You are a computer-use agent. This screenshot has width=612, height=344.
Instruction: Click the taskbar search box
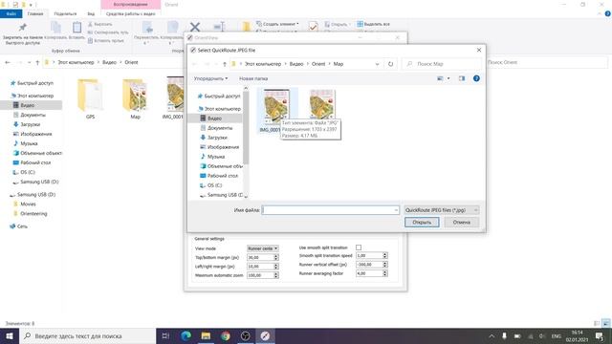coord(87,335)
